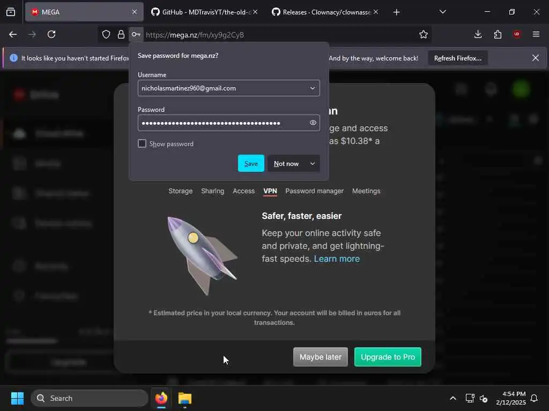Open the Windows Start menu
This screenshot has height=411, width=549.
pos(17,398)
